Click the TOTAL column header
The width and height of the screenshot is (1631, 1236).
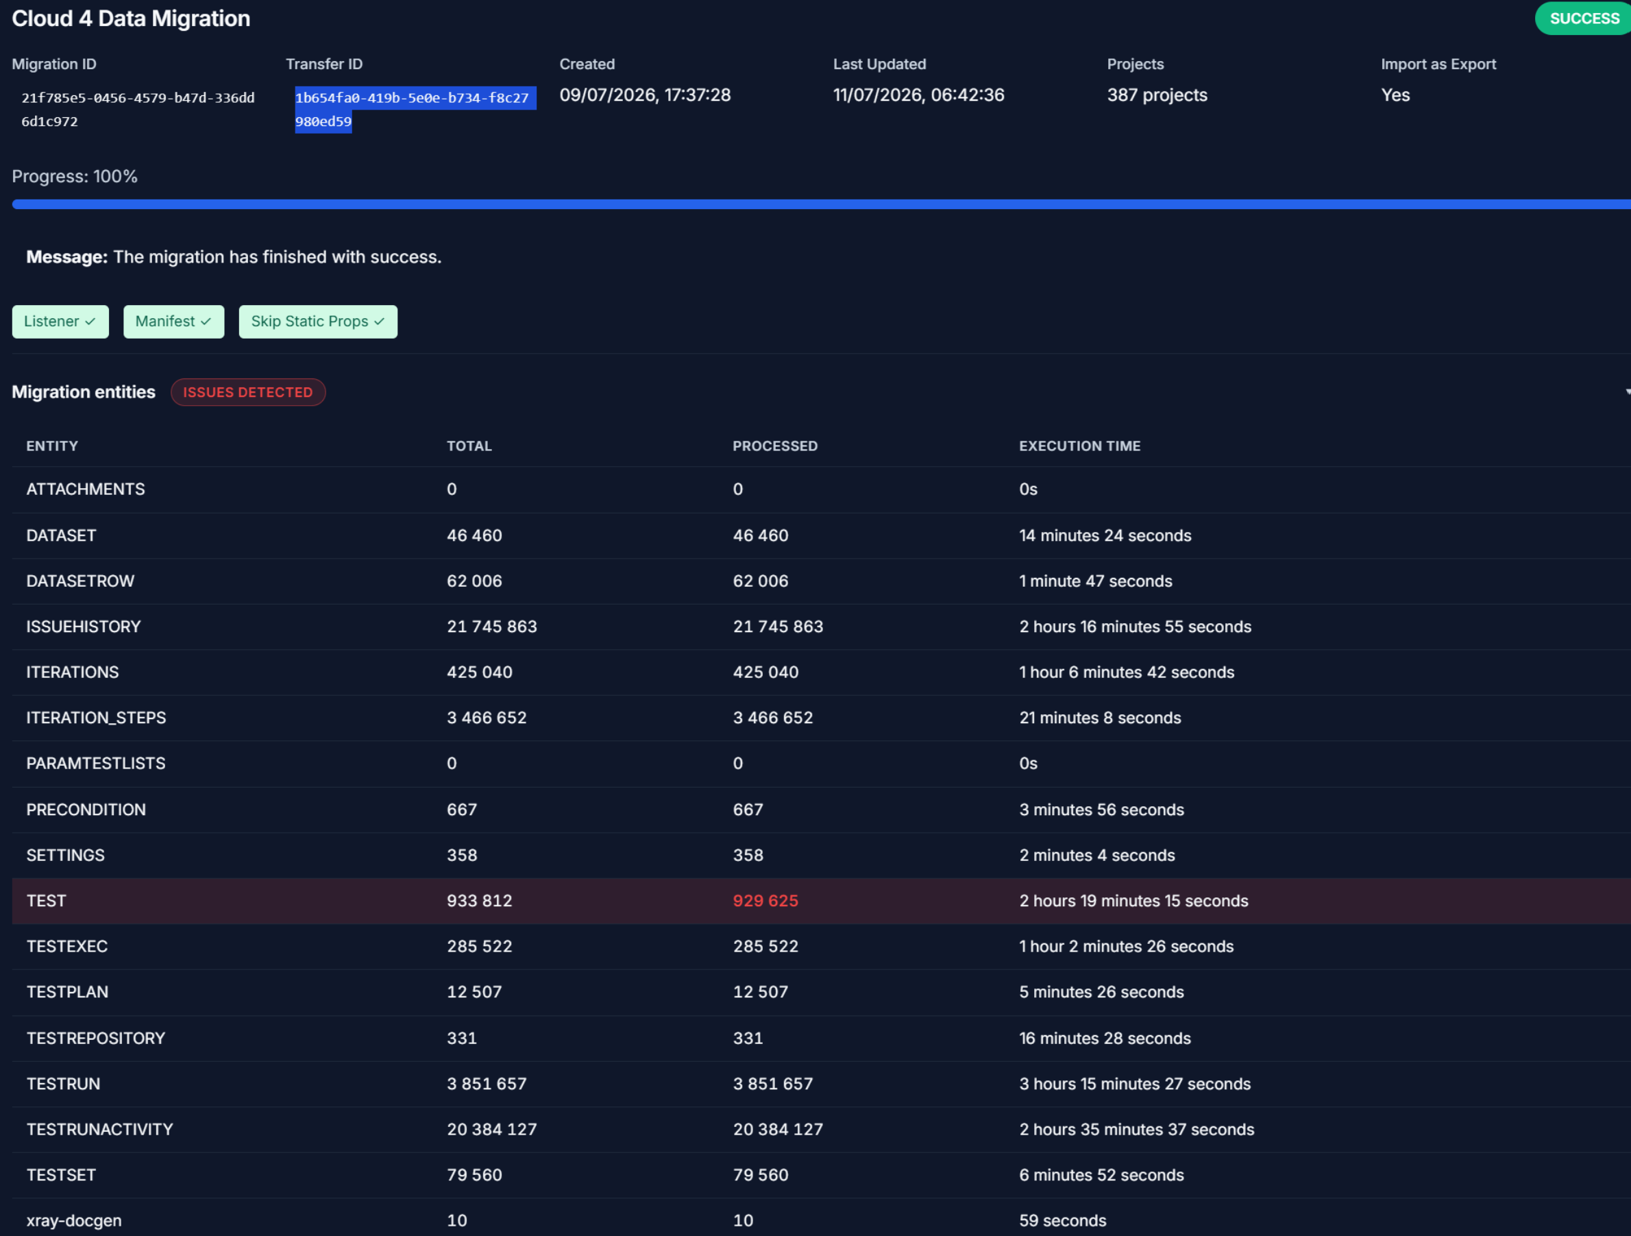[469, 446]
